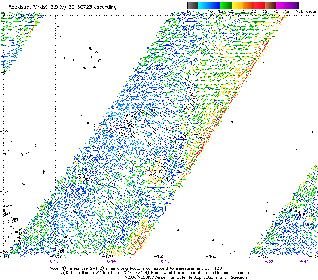This screenshot has height=280, width=318.
Task: Click the '25' legend scale label
Action: click(243, 11)
